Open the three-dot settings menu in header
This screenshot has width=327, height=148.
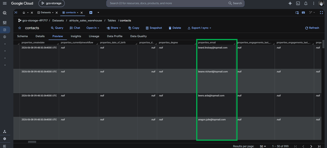coord(314,3)
